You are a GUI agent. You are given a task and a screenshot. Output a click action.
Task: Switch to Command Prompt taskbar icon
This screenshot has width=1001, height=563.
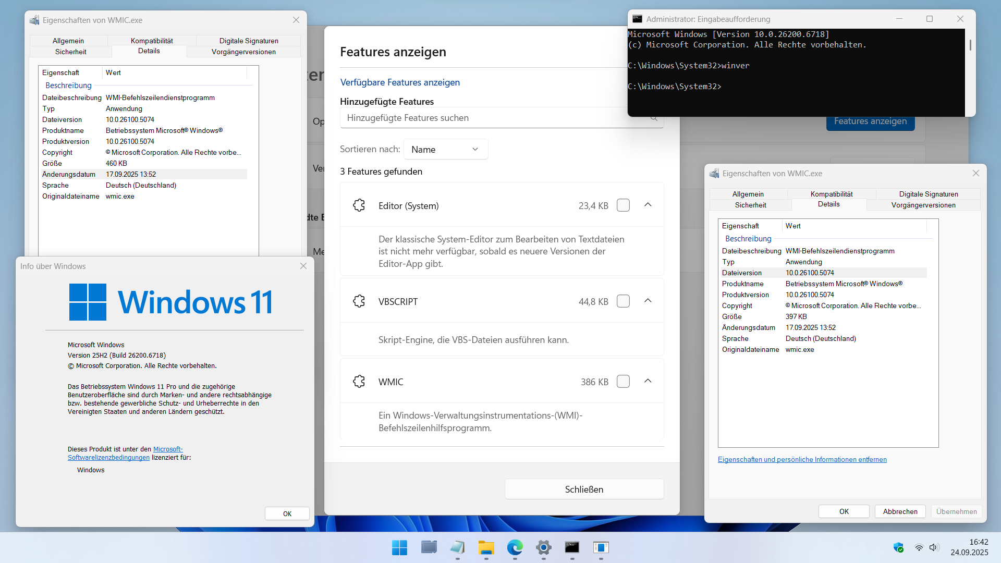(572, 547)
